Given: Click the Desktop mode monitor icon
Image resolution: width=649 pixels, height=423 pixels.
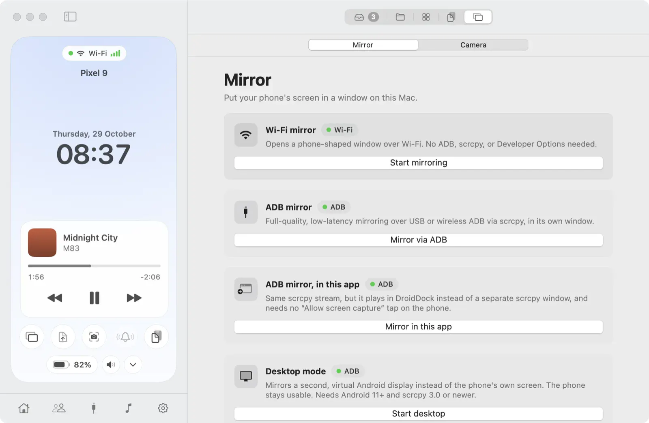Looking at the screenshot, I should 246,376.
